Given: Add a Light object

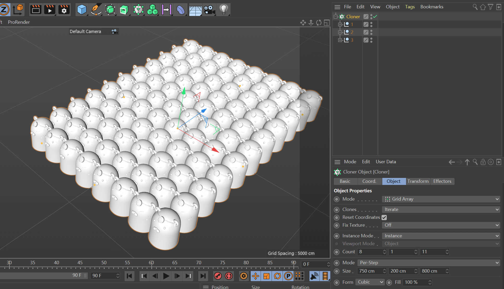Looking at the screenshot, I should tap(224, 10).
